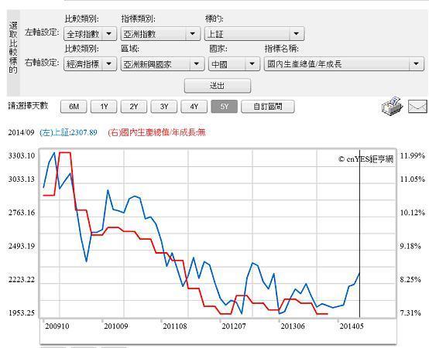This screenshot has width=429, height=348.
Task: Open the 亞洲指數 indicator category dropdown
Action: point(160,34)
